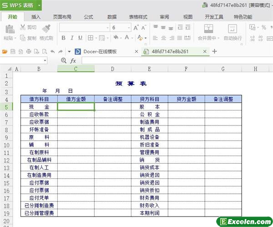Click the cell borders icon

pyautogui.click(x=91, y=38)
